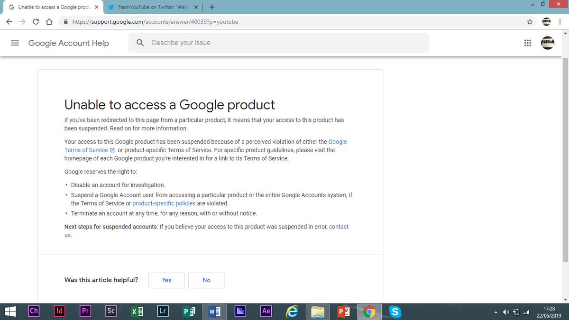The height and width of the screenshot is (320, 569).
Task: Launch Adobe Scout from taskbar
Action: tap(110, 311)
